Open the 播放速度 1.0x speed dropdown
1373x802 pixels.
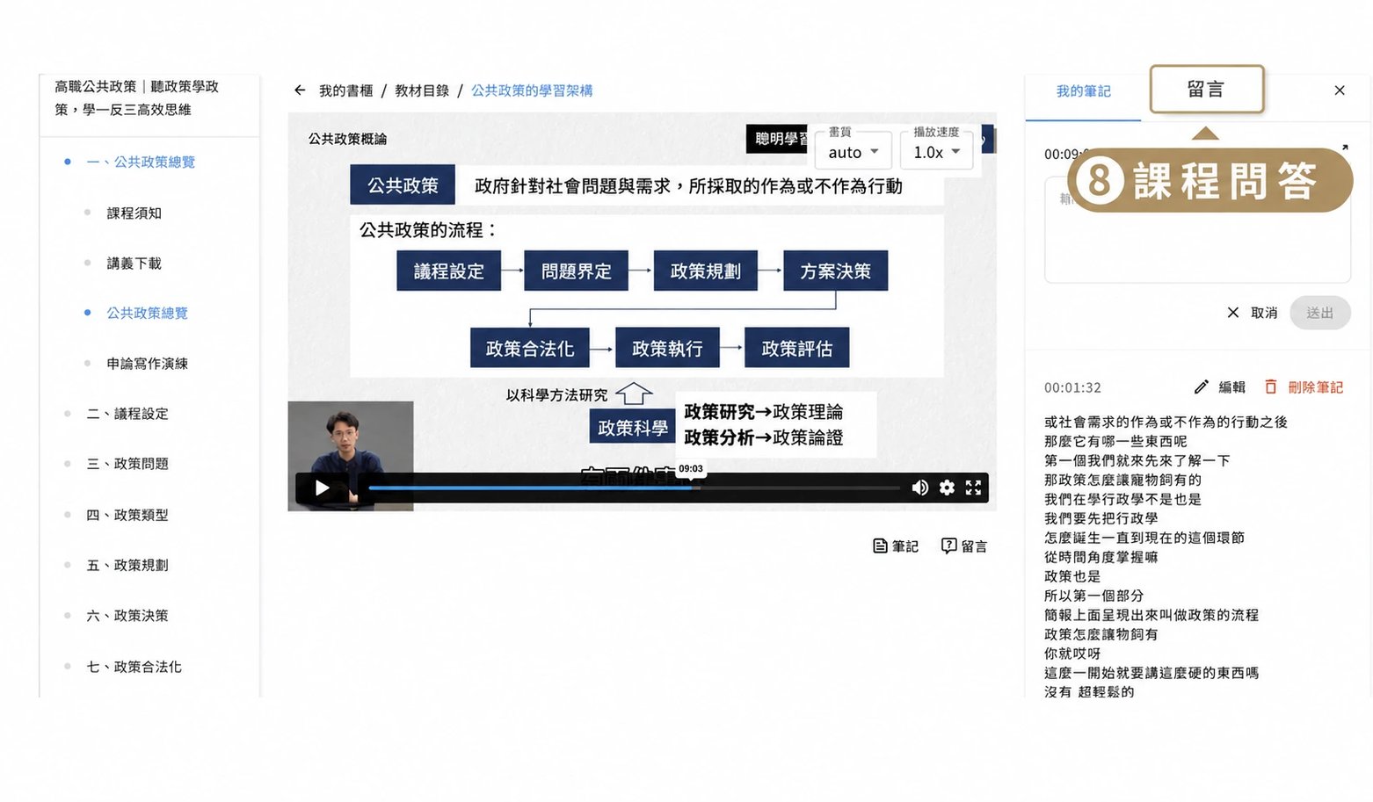click(936, 151)
